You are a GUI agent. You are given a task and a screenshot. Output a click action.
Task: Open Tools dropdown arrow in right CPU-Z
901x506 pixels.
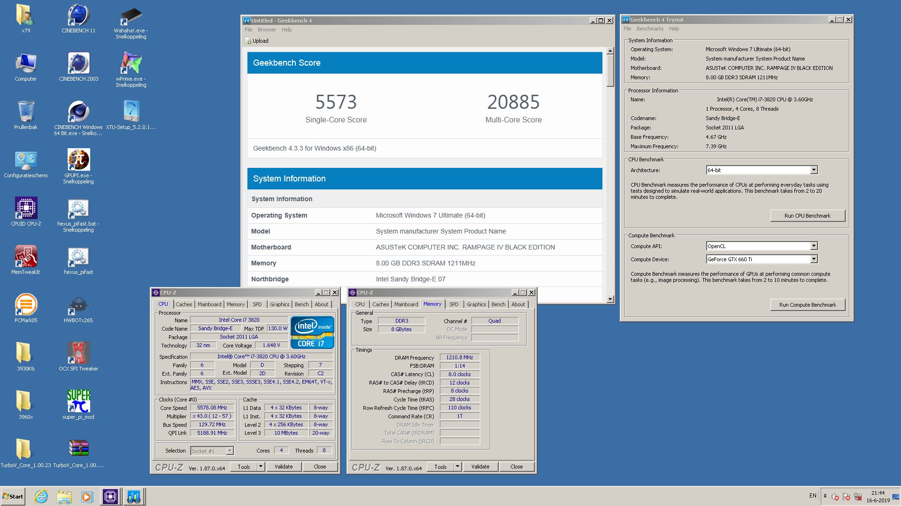click(457, 467)
